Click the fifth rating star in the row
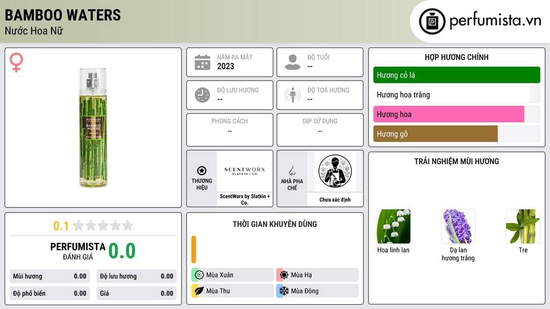Viewport: 550px width, 309px height. coord(128,225)
